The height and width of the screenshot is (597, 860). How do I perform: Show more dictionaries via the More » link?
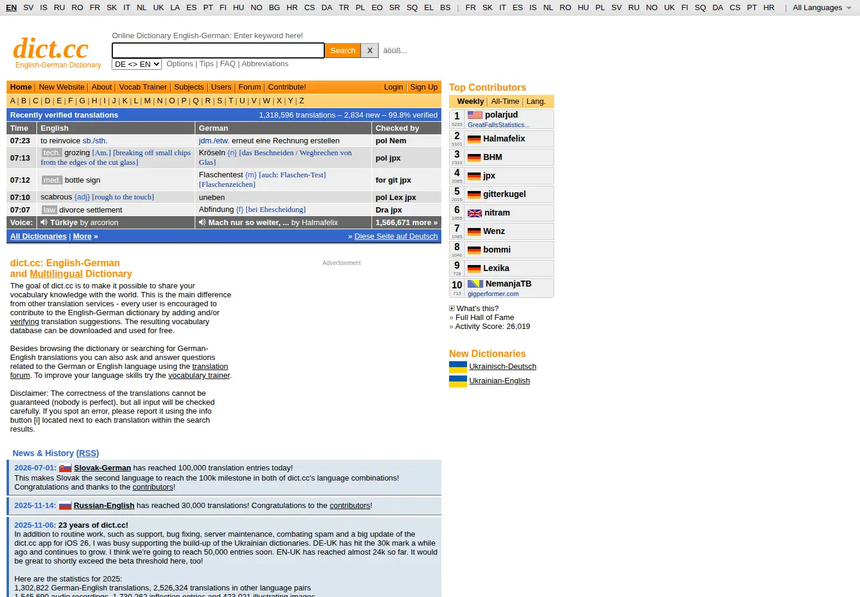pos(85,236)
